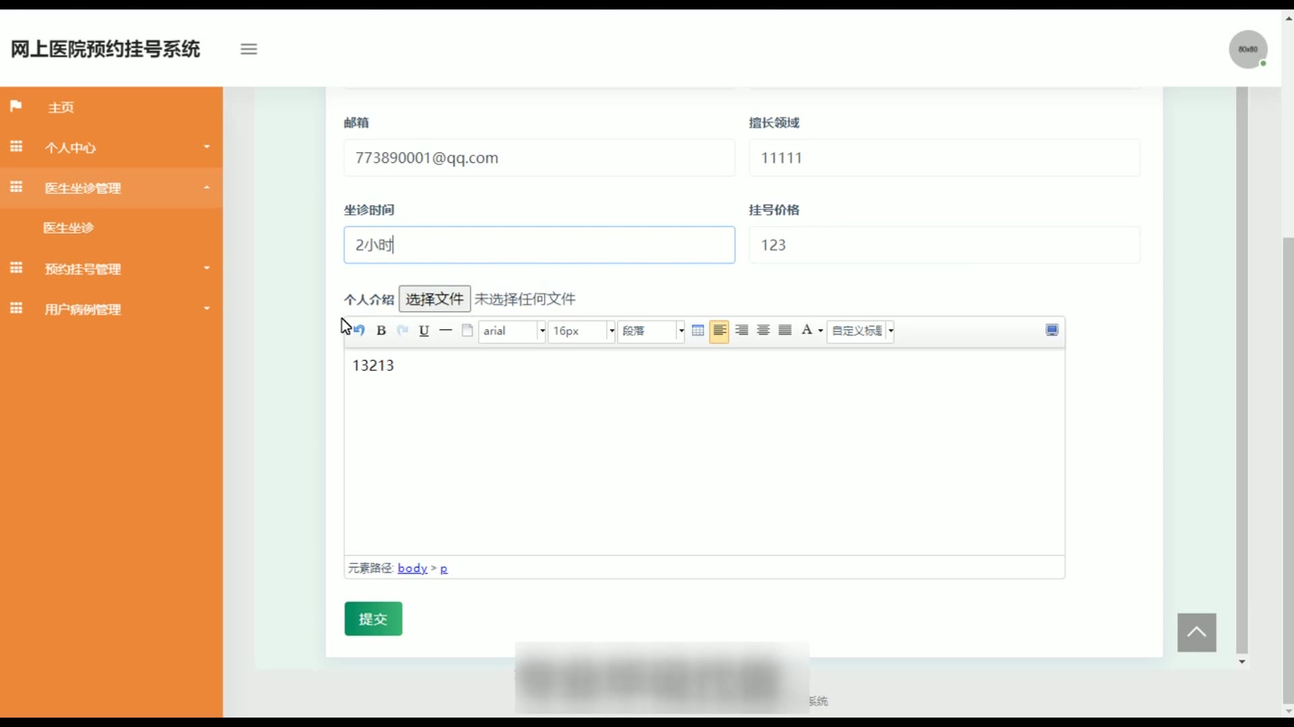Open the font color picker A

807,331
